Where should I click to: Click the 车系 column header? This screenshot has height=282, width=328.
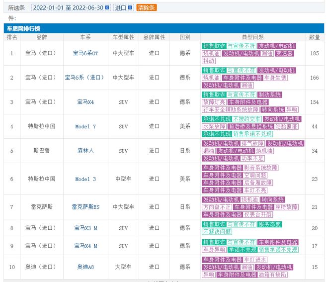coord(85,37)
